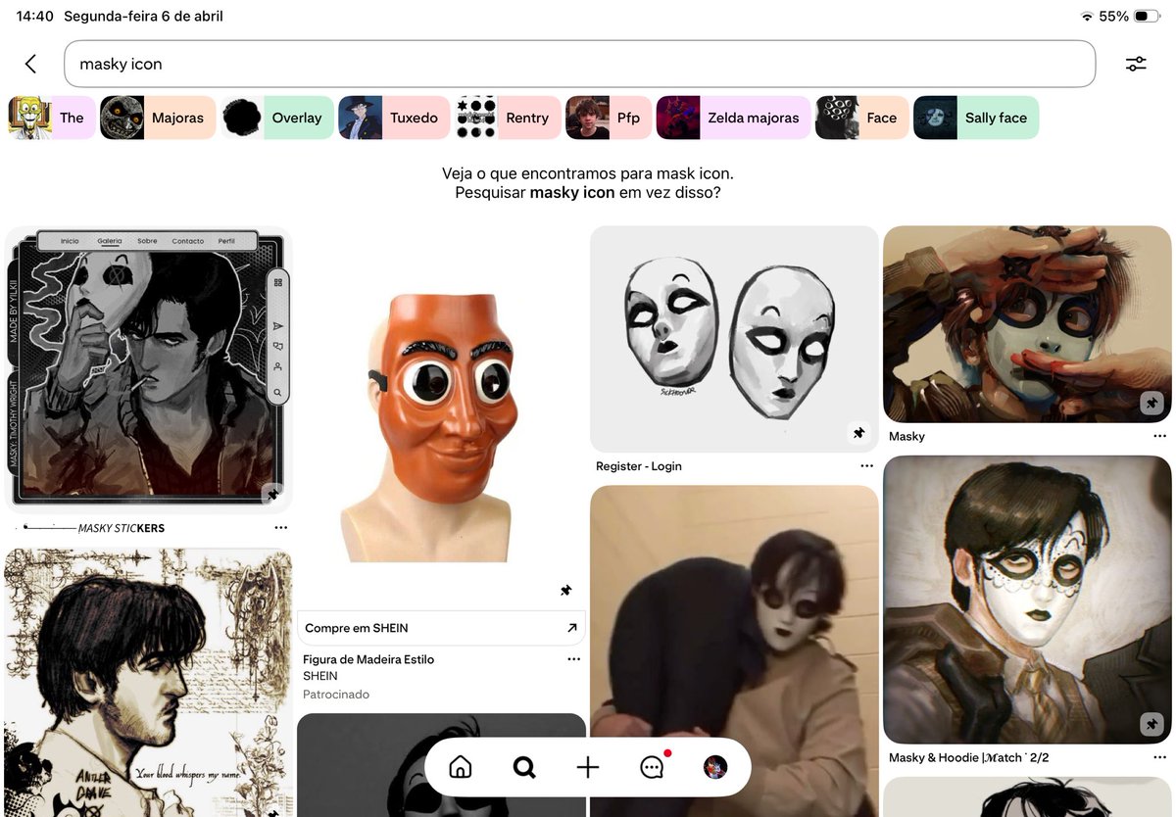This screenshot has width=1176, height=817.
Task: Open messages with notification dot
Action: pos(653,767)
